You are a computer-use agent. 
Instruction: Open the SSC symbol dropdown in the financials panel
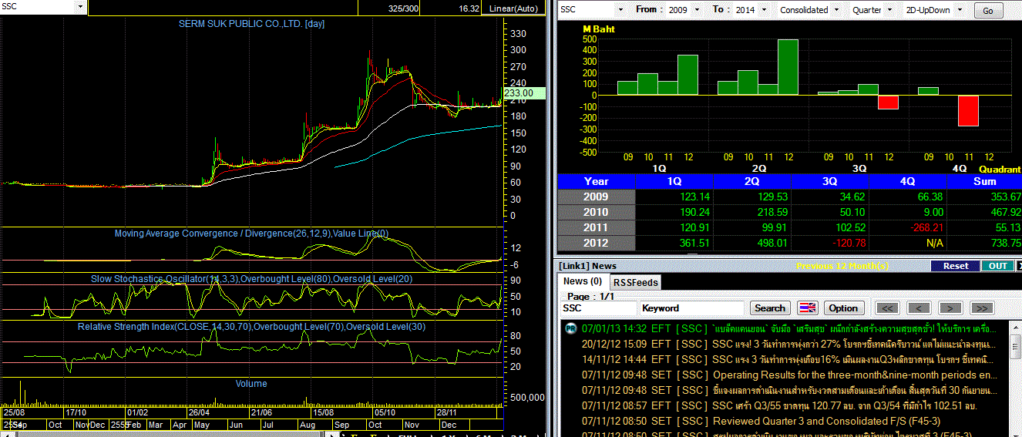[x=620, y=10]
